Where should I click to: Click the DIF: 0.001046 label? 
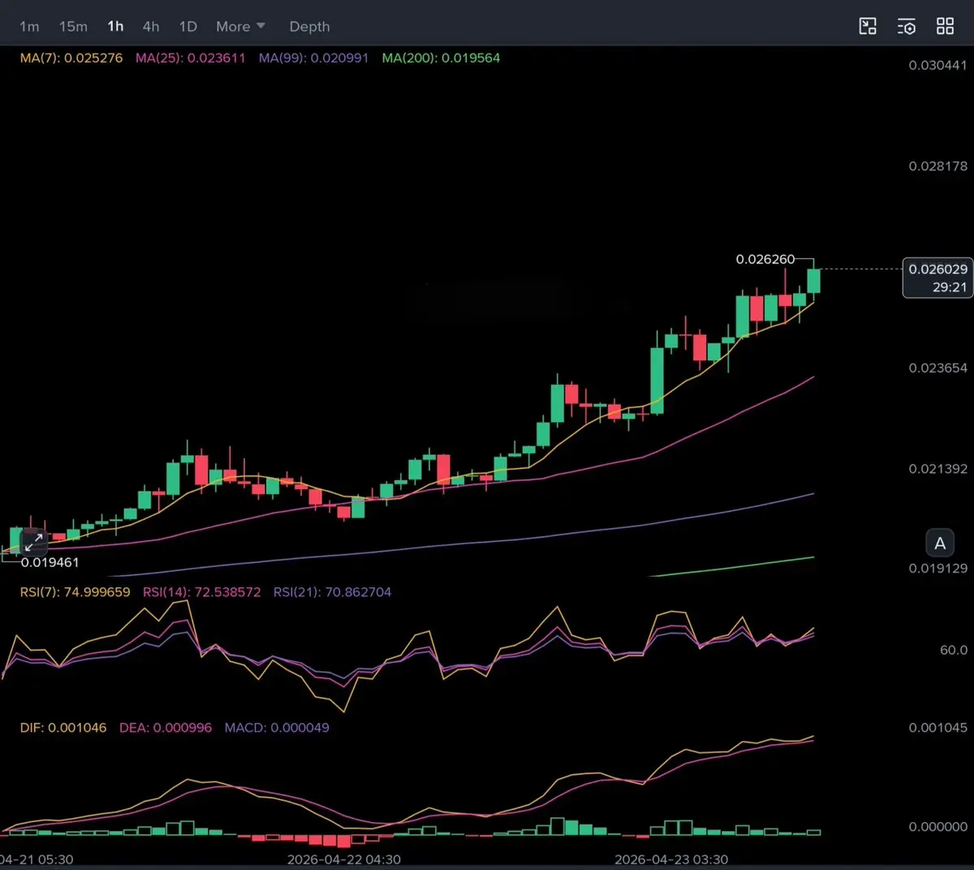click(x=63, y=728)
